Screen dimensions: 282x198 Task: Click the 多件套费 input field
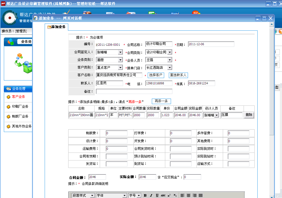(238, 133)
